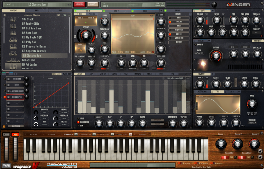Click the VMAN button
264x169 pixels.
coord(6,165)
